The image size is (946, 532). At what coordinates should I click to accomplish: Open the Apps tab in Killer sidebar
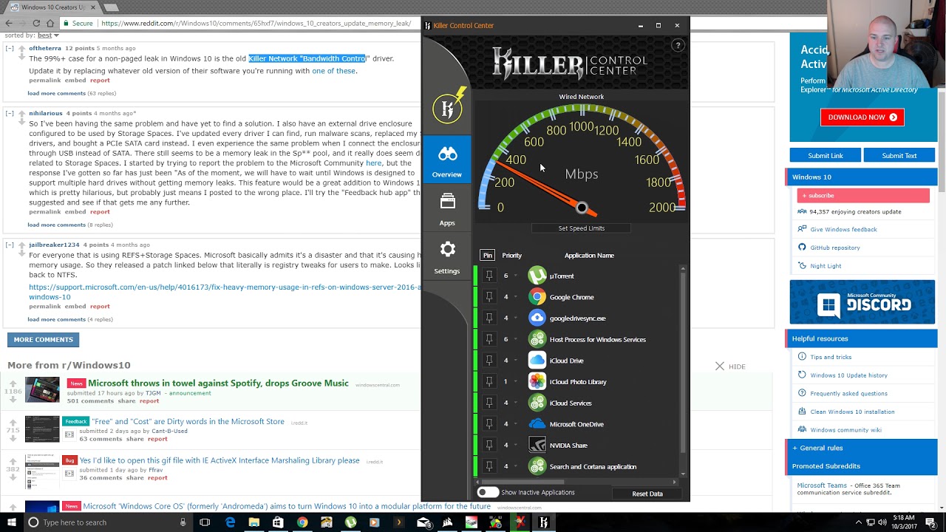click(x=447, y=209)
